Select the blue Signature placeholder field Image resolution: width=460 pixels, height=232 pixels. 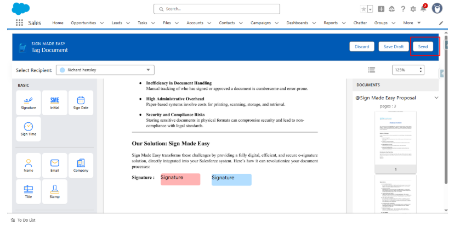point(231,179)
